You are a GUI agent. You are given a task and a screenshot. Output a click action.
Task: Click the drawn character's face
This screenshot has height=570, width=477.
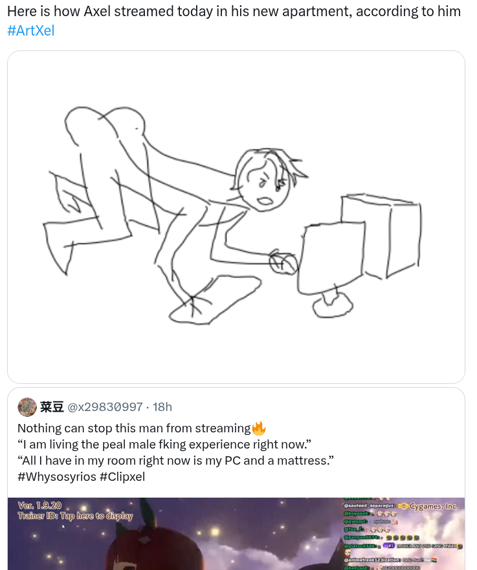click(263, 182)
